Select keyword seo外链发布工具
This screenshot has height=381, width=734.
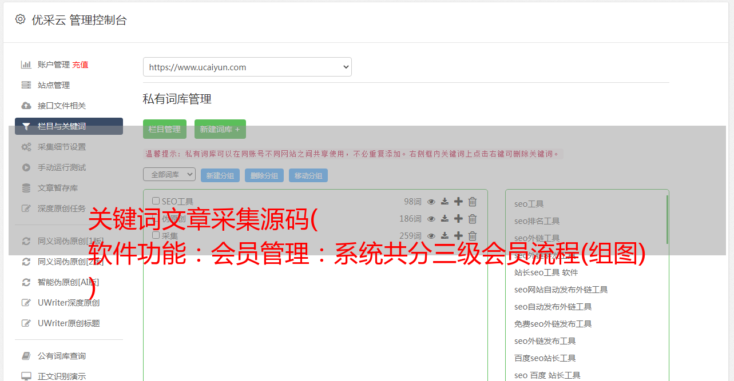coord(545,341)
